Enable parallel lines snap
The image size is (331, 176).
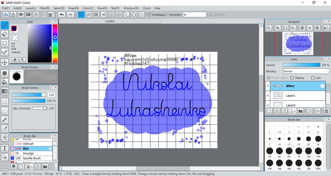(x=89, y=15)
